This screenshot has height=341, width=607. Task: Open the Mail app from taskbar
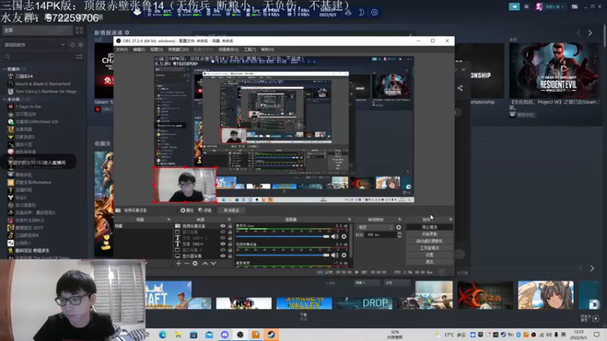[209, 334]
